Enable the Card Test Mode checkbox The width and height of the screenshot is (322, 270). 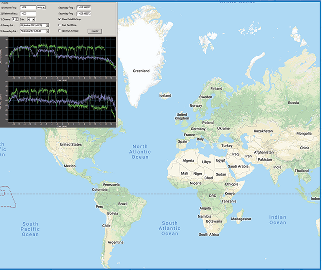[x=59, y=25]
